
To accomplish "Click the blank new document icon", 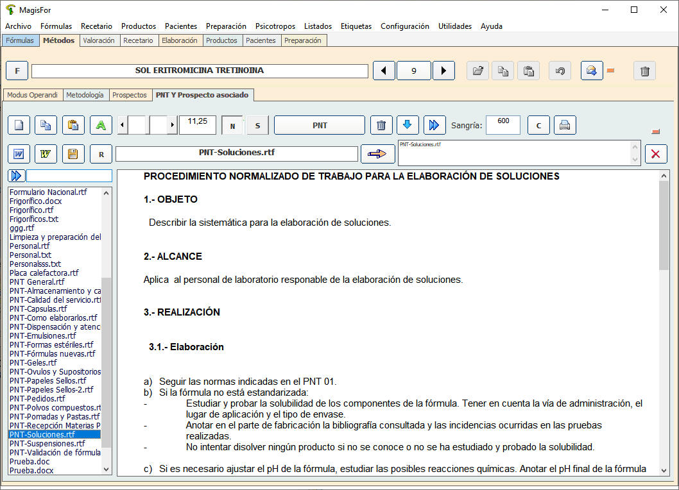I will click(19, 126).
